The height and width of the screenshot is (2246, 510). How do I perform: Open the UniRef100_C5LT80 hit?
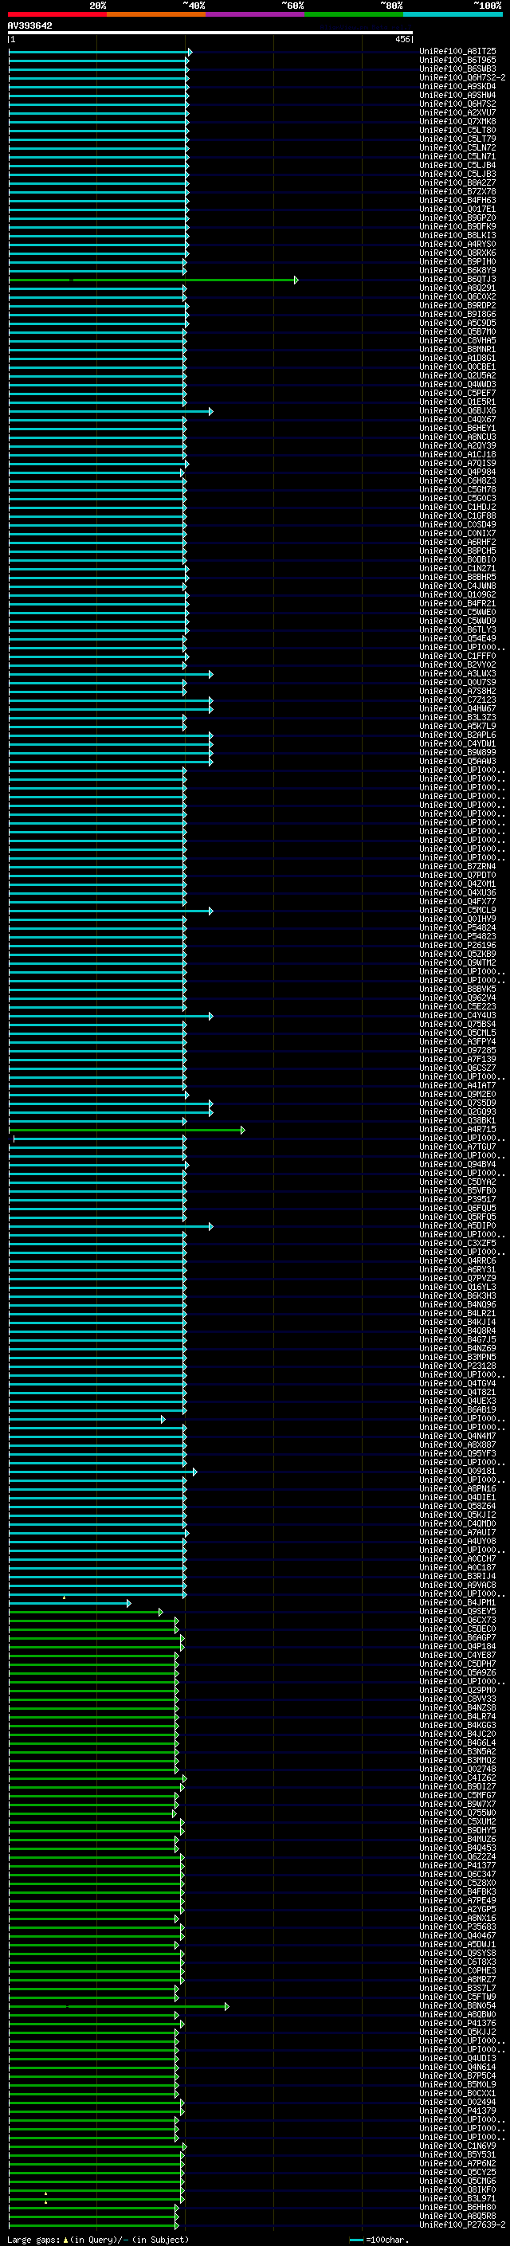coord(457,130)
